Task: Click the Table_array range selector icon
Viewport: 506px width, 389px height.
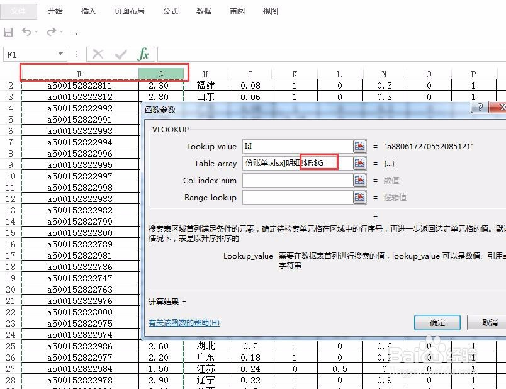Action: tap(359, 162)
